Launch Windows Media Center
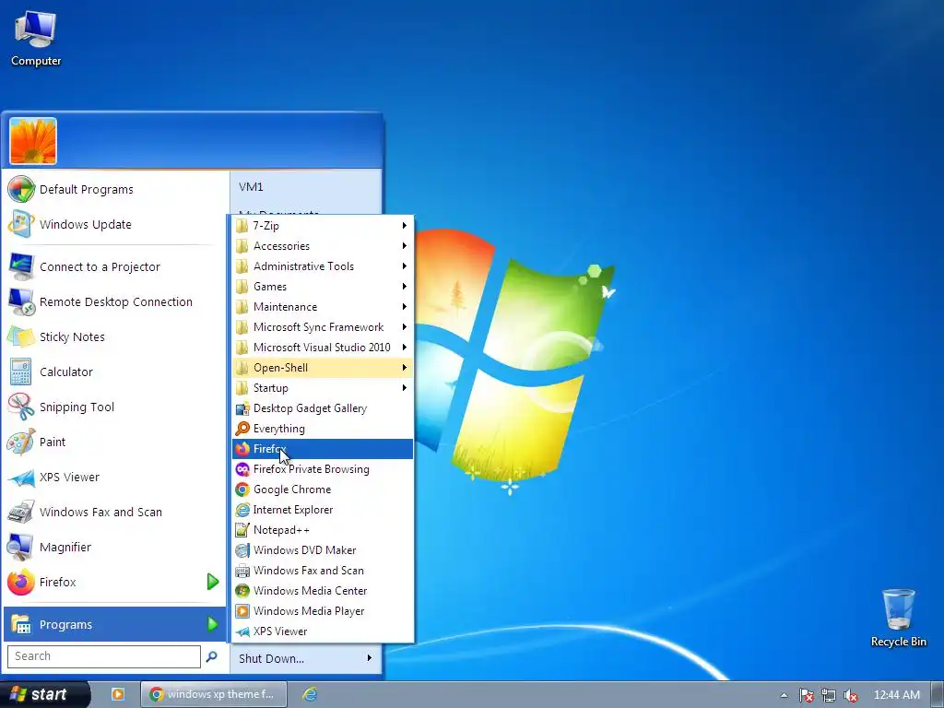Screen dimensions: 944x708 click(x=323, y=591)
